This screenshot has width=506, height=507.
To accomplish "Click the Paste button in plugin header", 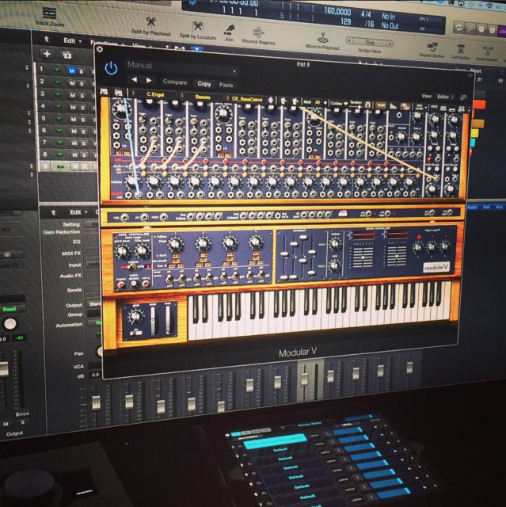I will click(226, 85).
